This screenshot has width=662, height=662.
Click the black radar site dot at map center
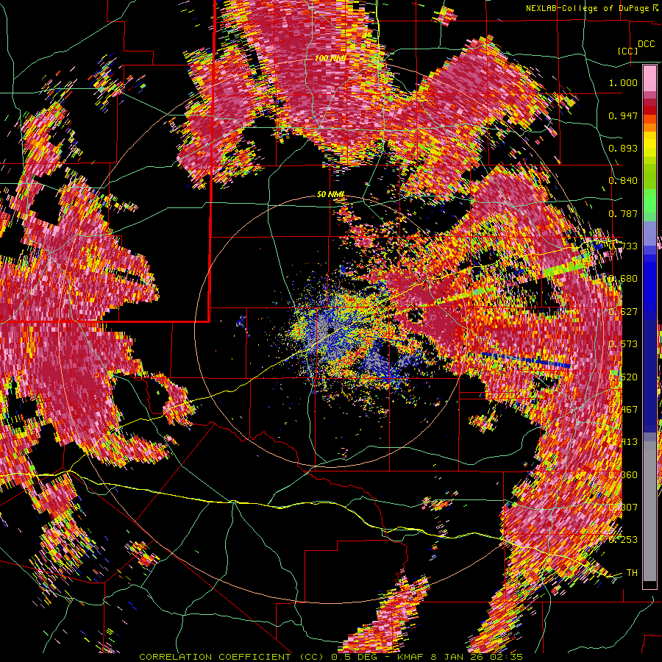(x=330, y=330)
